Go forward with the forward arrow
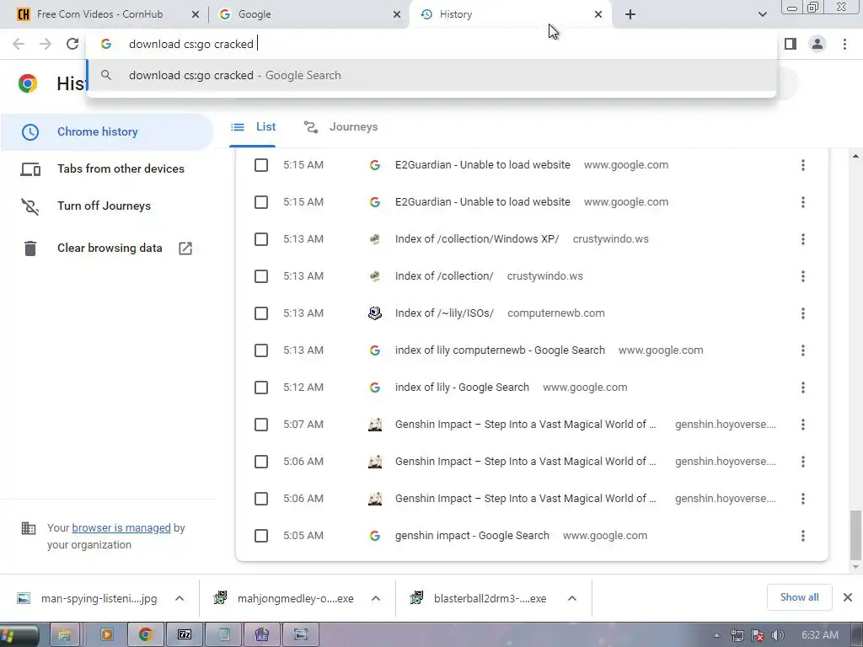 click(x=46, y=44)
